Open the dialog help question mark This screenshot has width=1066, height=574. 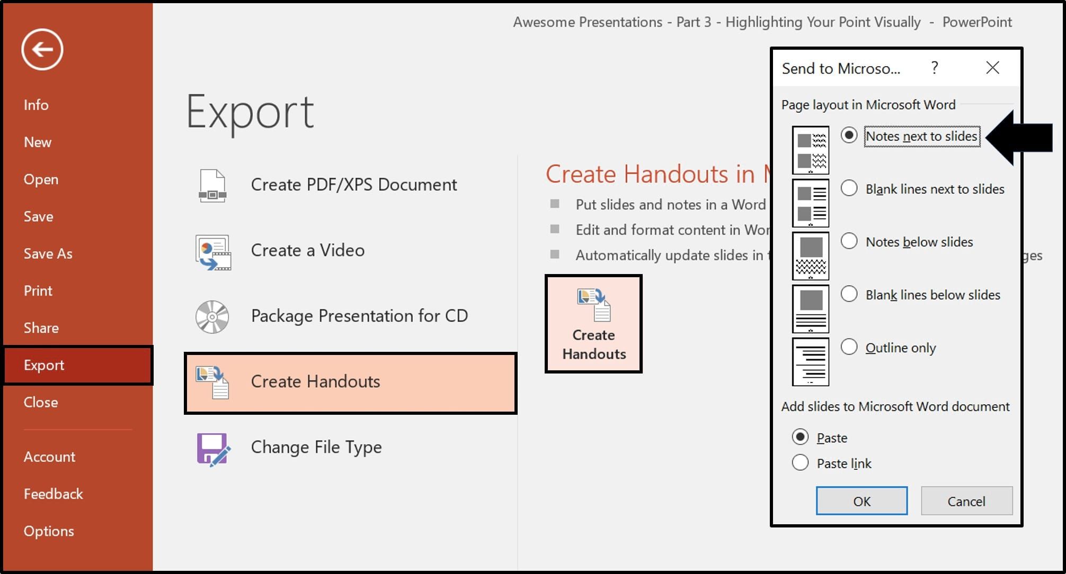click(935, 68)
